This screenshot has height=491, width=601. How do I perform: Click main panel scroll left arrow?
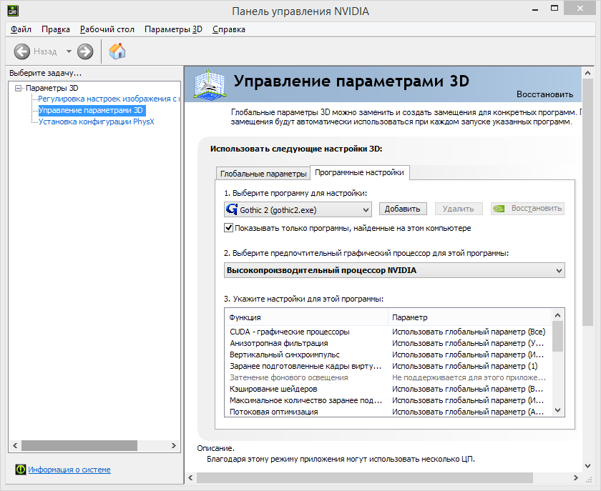click(x=190, y=477)
